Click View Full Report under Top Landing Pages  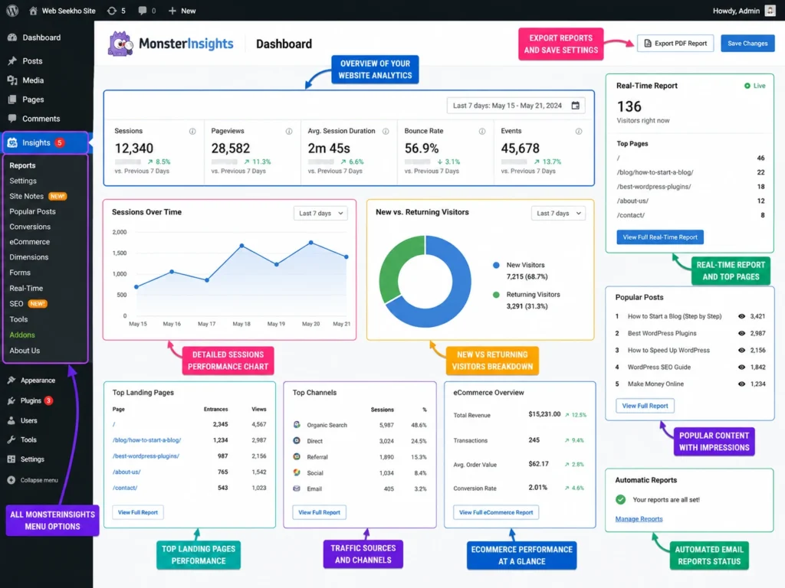click(138, 512)
